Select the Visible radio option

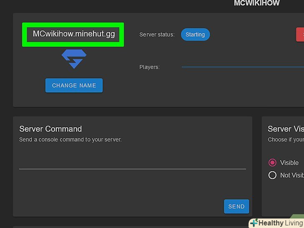(272, 162)
